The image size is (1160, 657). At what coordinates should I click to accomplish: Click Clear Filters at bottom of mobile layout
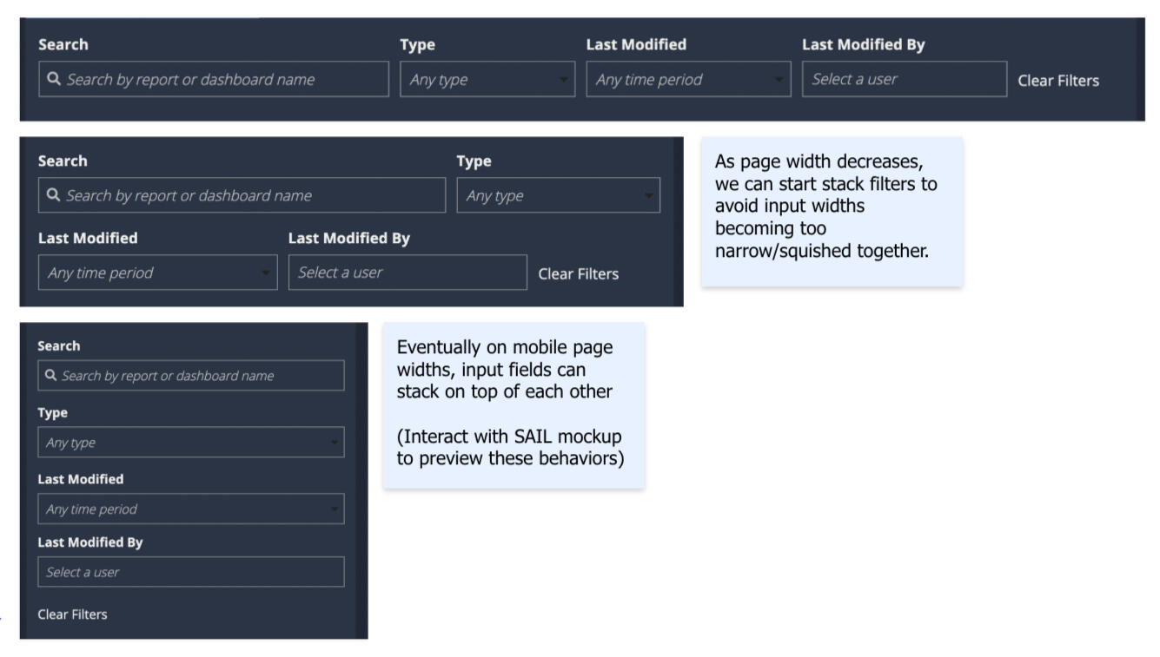(73, 614)
